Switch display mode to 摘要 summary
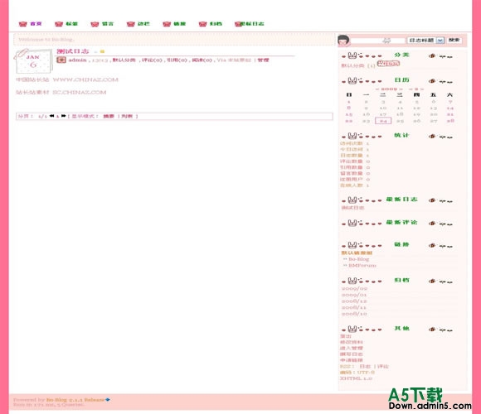This screenshot has width=481, height=414. click(x=109, y=117)
